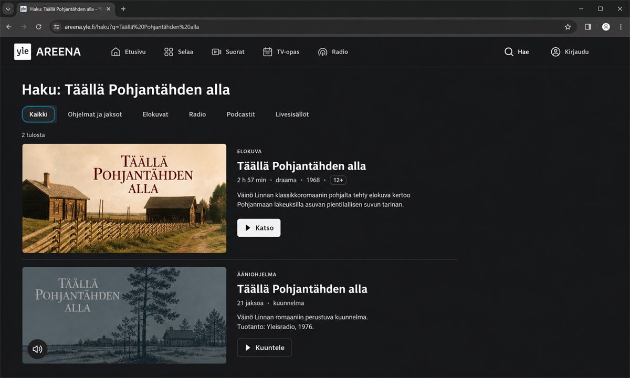
Task: Click the browser forward arrow
Action: tap(24, 27)
